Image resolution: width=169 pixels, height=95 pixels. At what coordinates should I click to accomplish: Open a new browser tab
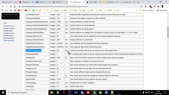point(138,2)
